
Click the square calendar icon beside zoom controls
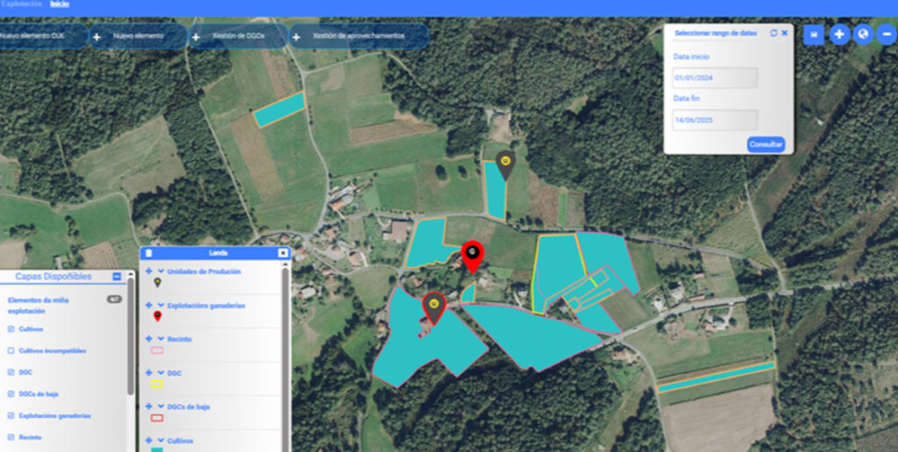[814, 35]
